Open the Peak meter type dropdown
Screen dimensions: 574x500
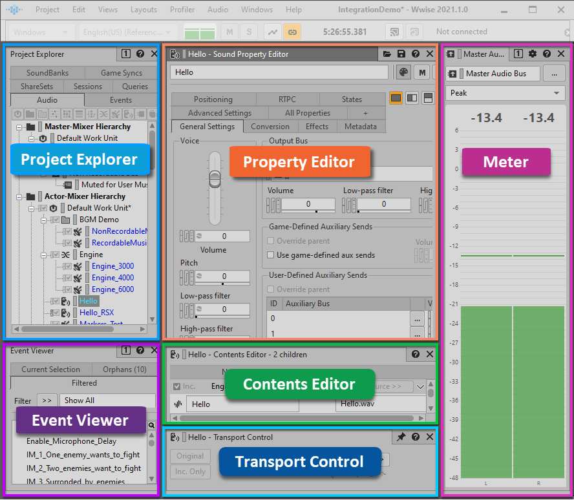[x=505, y=93]
